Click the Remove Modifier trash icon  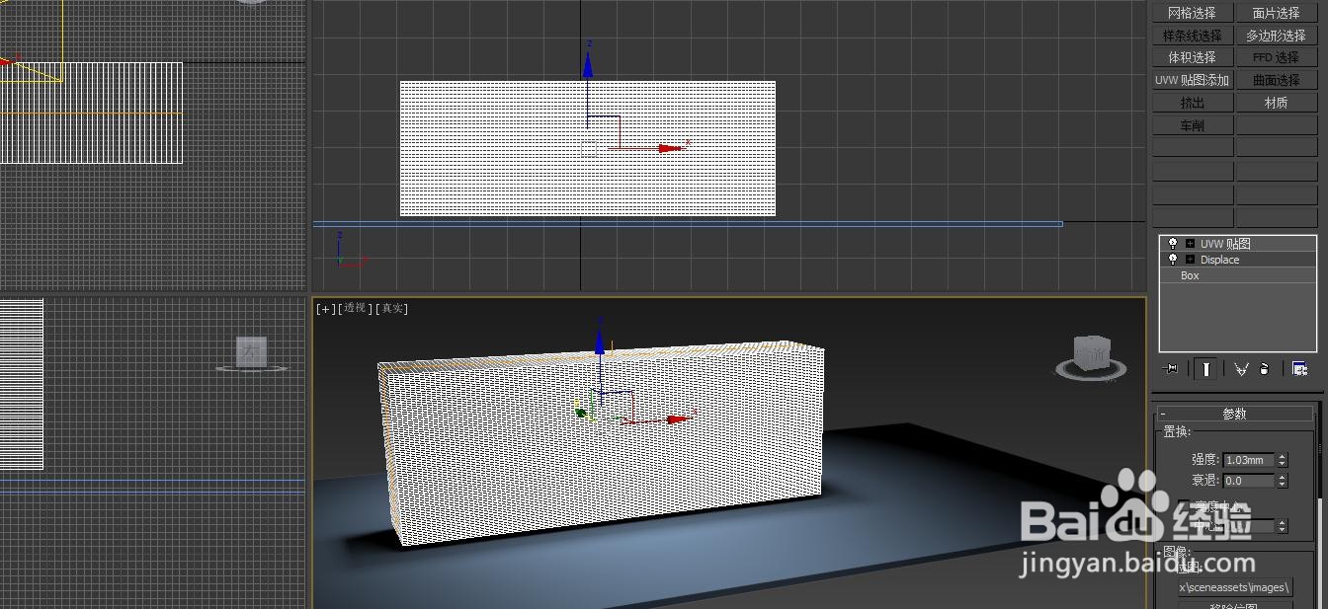[1264, 368]
